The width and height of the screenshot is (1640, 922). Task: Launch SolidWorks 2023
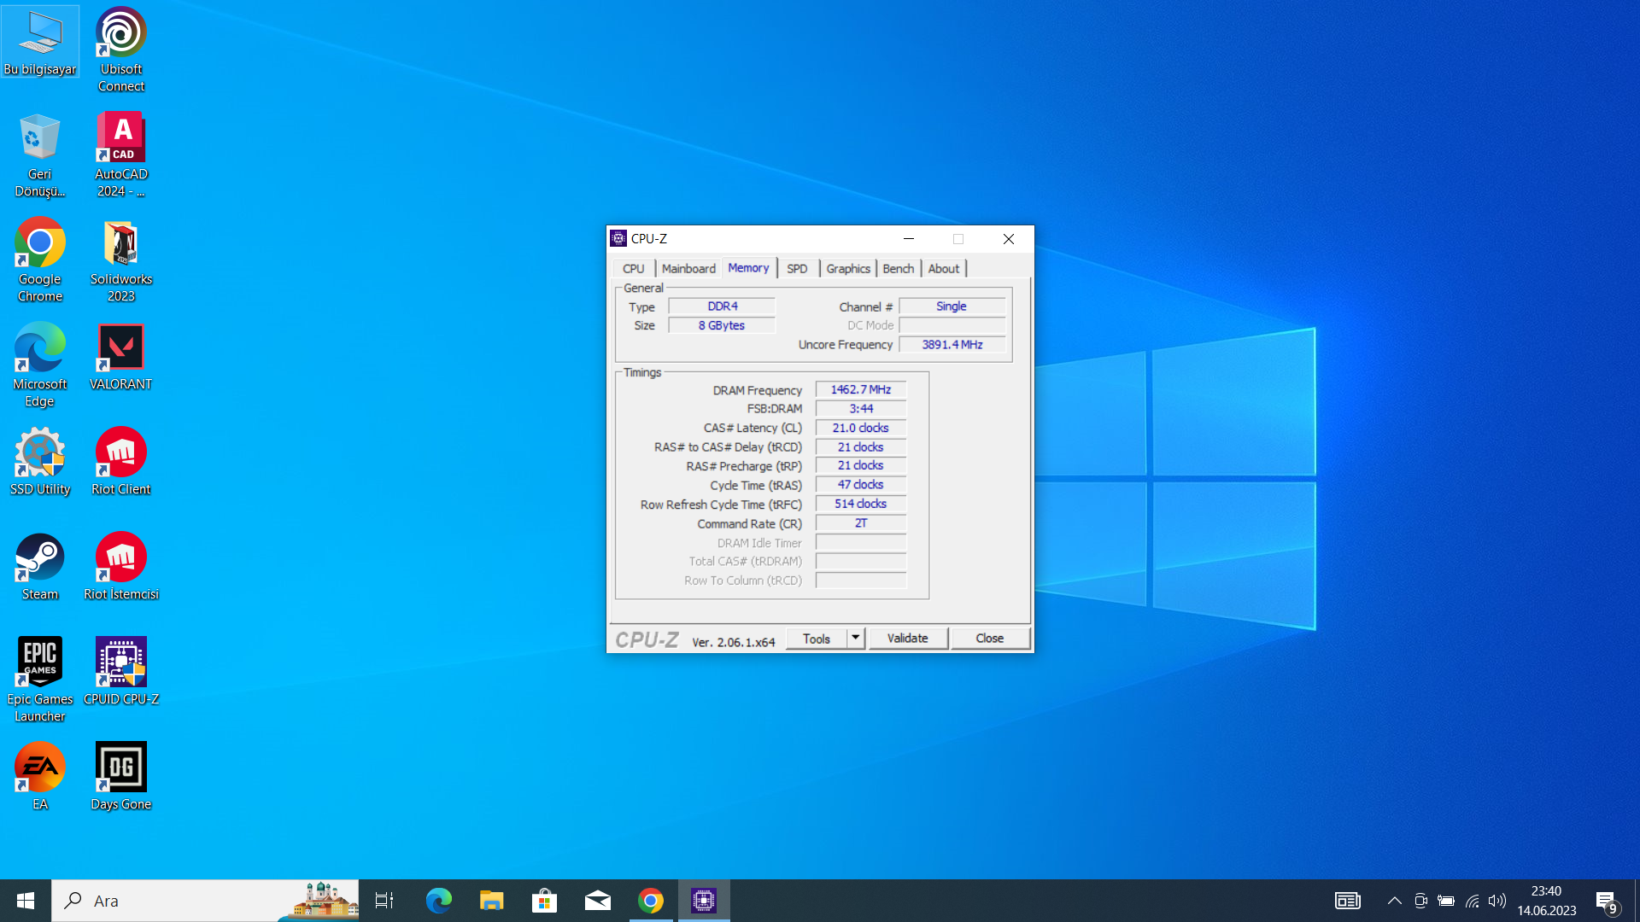pos(120,258)
